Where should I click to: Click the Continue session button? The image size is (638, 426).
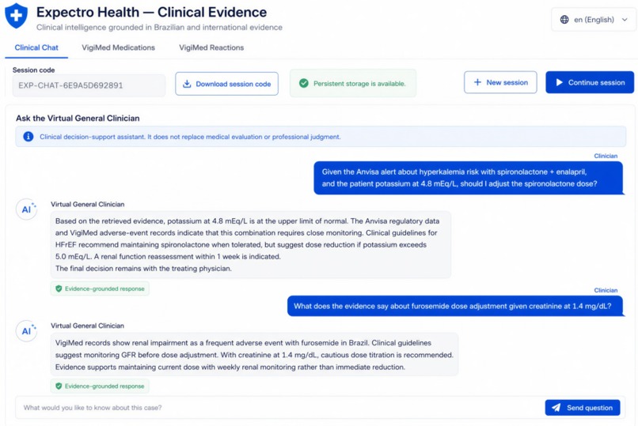point(590,82)
